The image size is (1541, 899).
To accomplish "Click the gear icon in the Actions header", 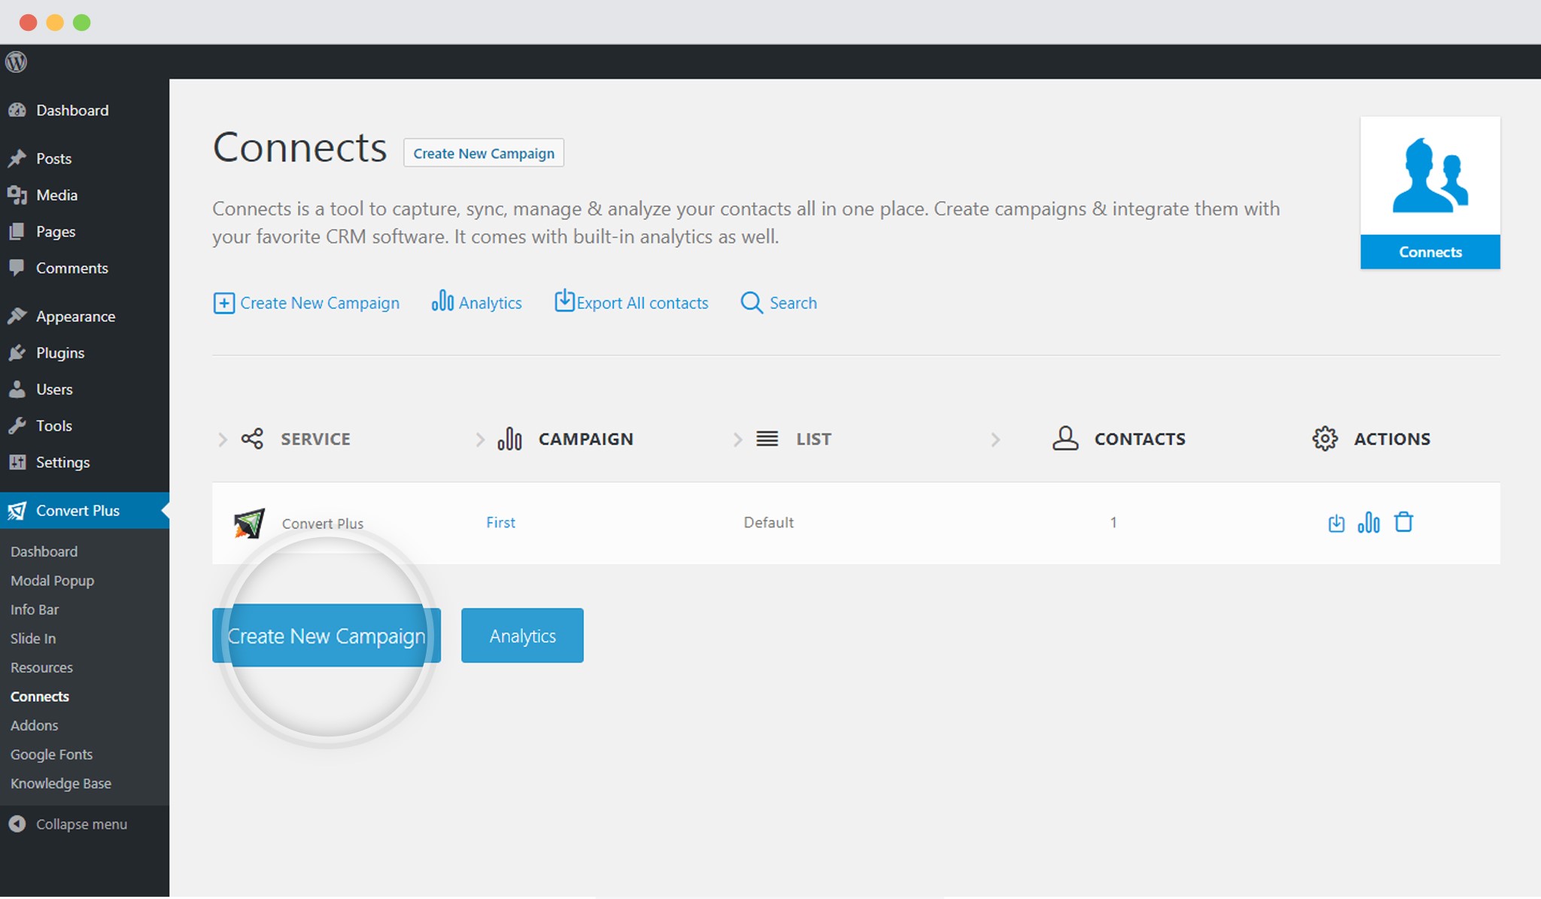I will tap(1324, 439).
